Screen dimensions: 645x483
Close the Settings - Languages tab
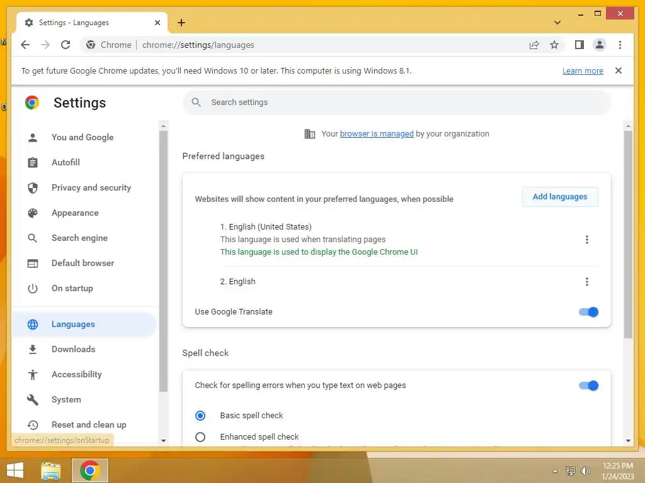pos(157,23)
